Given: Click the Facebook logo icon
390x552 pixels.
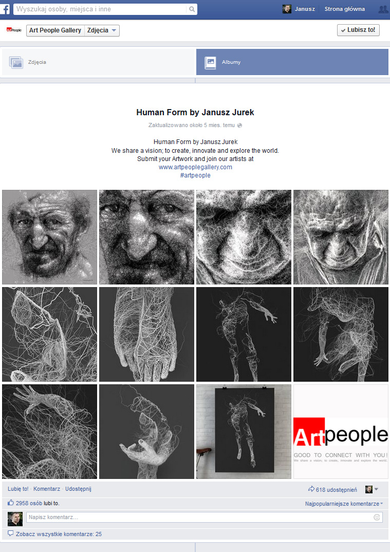Looking at the screenshot, I should (5, 9).
